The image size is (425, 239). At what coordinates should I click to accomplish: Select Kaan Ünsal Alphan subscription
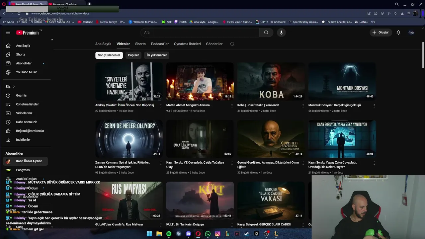[26, 161]
